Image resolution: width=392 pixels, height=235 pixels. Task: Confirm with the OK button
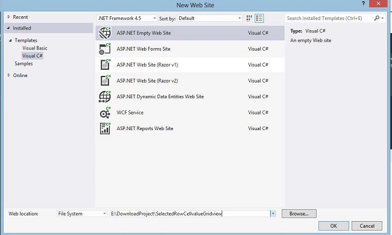tap(334, 226)
